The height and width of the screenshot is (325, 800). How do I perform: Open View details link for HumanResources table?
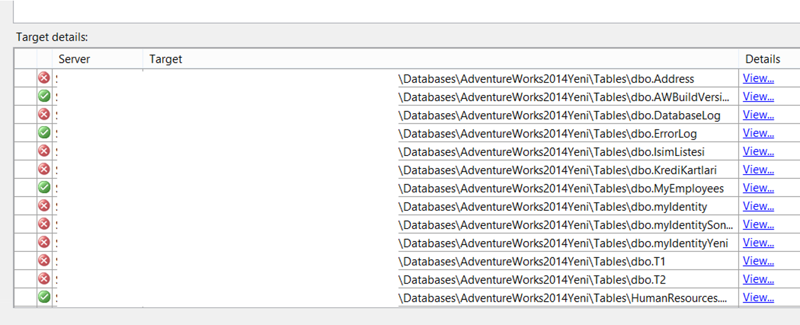tap(759, 298)
